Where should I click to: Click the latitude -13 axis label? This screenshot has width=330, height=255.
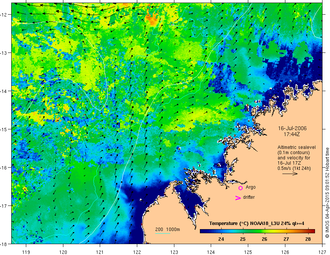[4, 53]
